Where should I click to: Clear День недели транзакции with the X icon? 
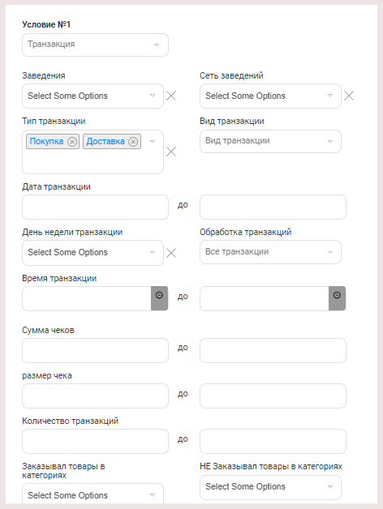tap(171, 253)
